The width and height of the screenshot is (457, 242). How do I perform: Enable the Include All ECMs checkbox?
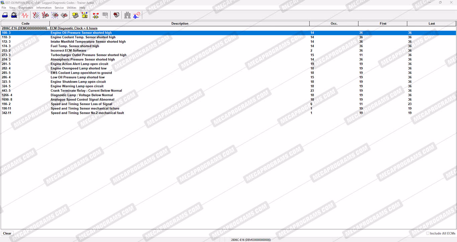point(428,233)
